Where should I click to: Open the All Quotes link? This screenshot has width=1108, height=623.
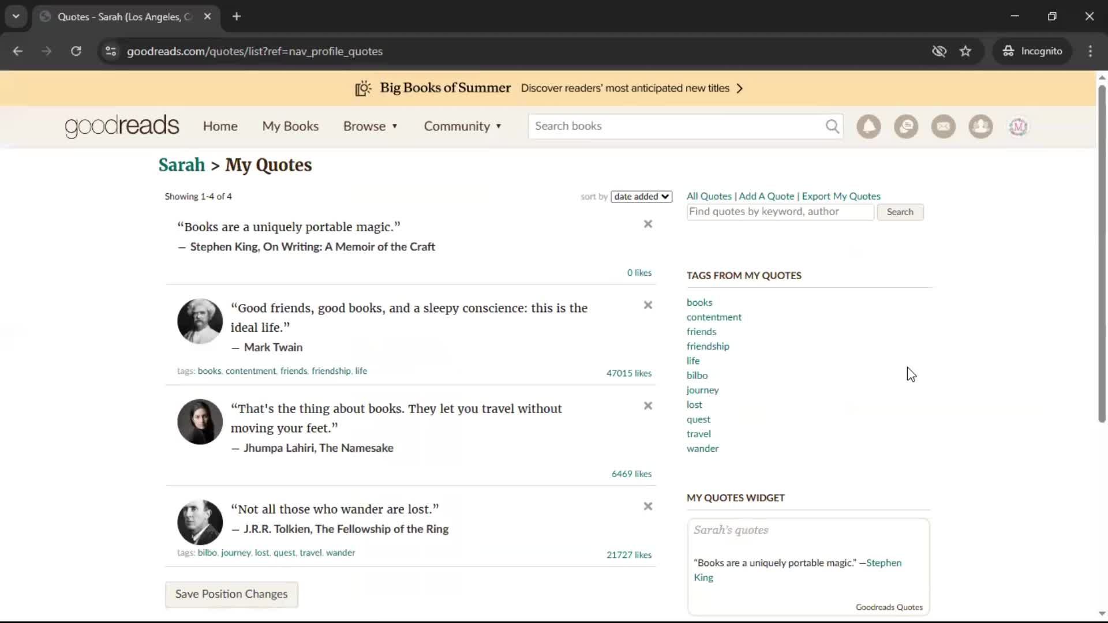coord(709,196)
